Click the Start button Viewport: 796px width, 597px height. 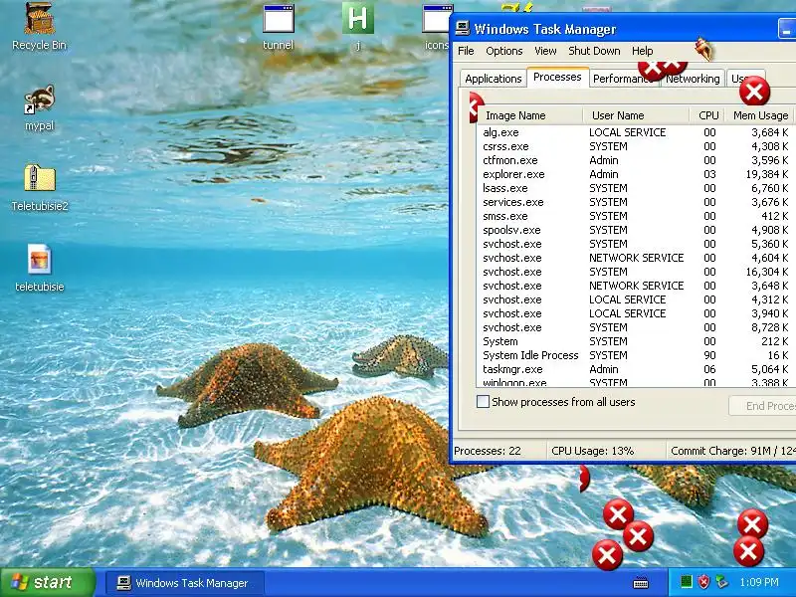coord(47,582)
